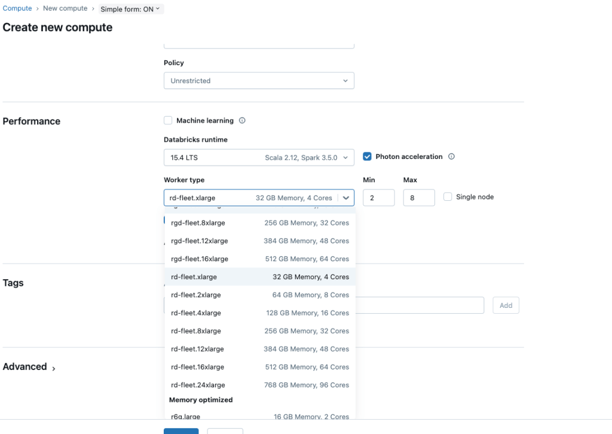
Task: Enable the Single node checkbox
Action: pos(448,197)
